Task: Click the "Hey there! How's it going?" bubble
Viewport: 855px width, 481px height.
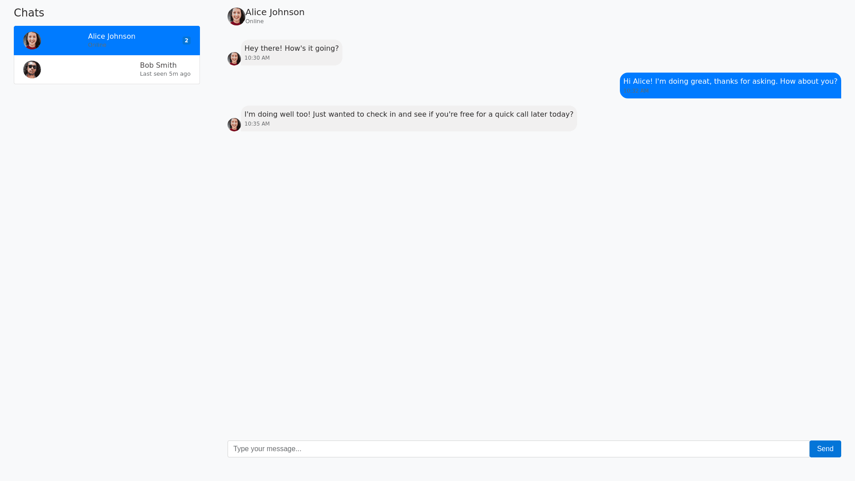Action: (291, 49)
